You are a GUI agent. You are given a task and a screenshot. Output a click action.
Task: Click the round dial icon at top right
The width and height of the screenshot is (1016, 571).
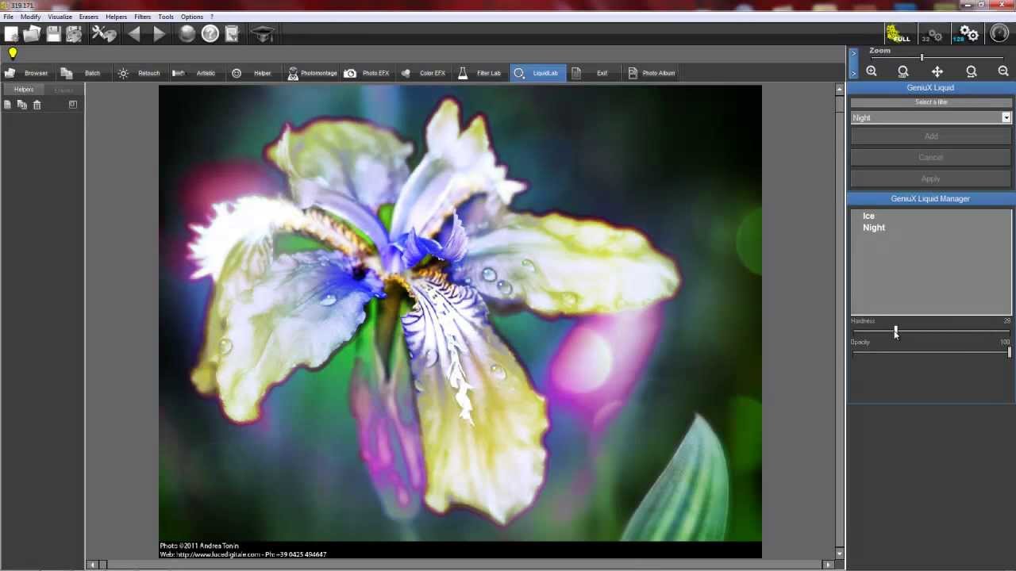point(999,33)
